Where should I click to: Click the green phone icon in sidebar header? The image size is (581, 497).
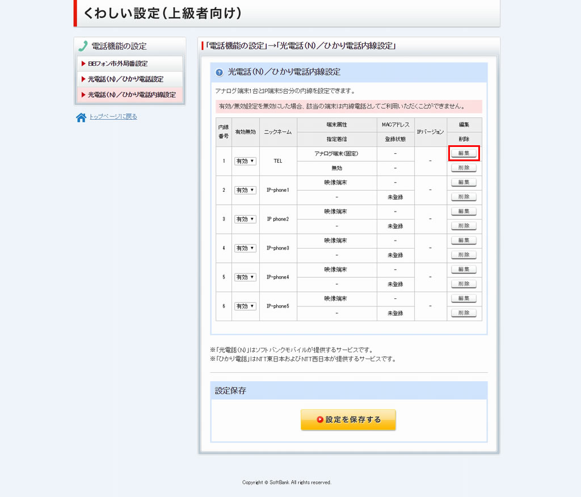[x=83, y=47]
